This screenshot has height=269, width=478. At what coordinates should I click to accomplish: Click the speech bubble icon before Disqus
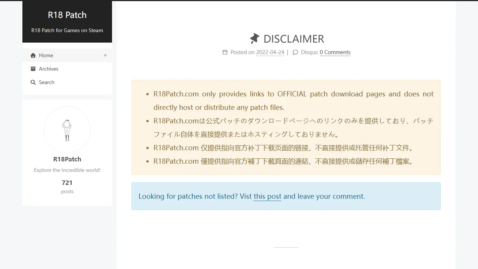295,52
